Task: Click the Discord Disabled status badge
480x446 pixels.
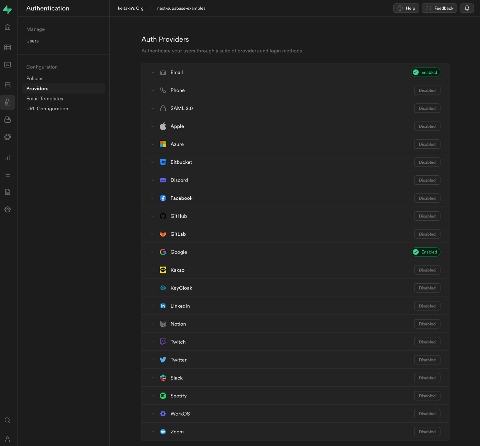Action: pos(427,180)
